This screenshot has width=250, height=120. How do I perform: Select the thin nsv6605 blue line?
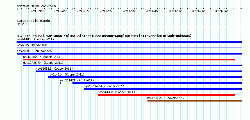point(129,48)
